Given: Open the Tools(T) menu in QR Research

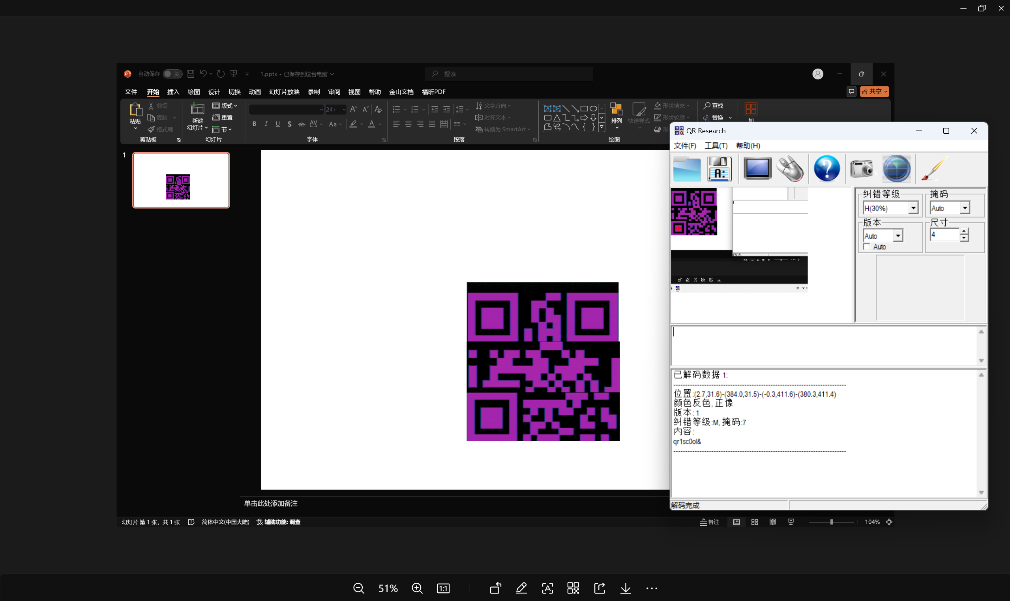Looking at the screenshot, I should tap(716, 146).
